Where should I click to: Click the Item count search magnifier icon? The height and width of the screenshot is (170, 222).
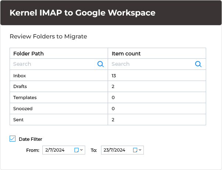click(x=198, y=64)
